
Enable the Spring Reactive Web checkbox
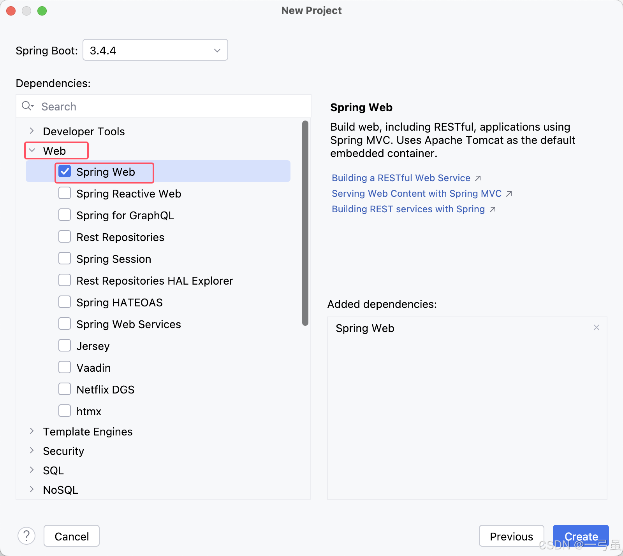point(65,193)
